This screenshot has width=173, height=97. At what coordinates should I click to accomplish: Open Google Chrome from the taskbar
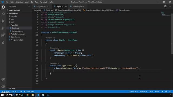pos(28,95)
